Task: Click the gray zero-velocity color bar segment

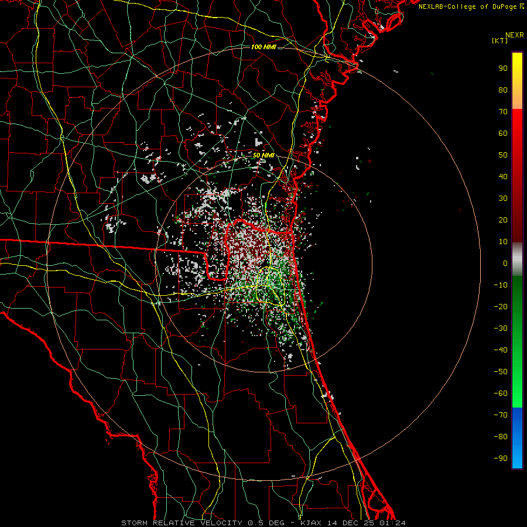Action: click(517, 259)
